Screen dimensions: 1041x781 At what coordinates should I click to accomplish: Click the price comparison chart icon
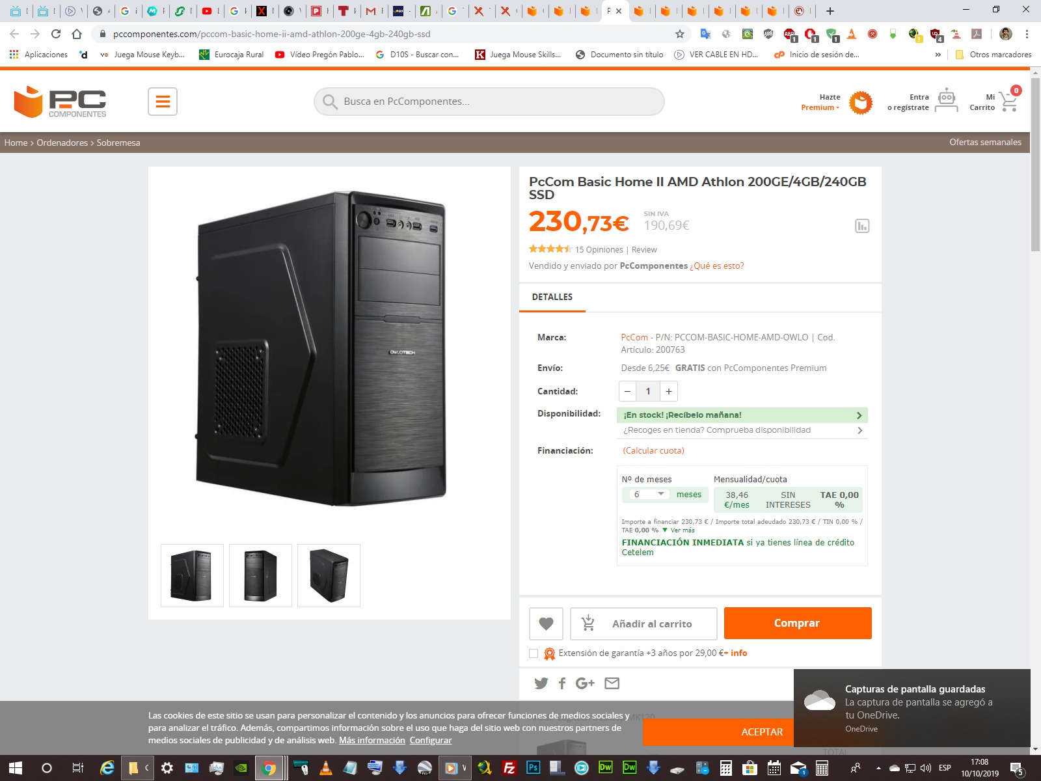[862, 226]
